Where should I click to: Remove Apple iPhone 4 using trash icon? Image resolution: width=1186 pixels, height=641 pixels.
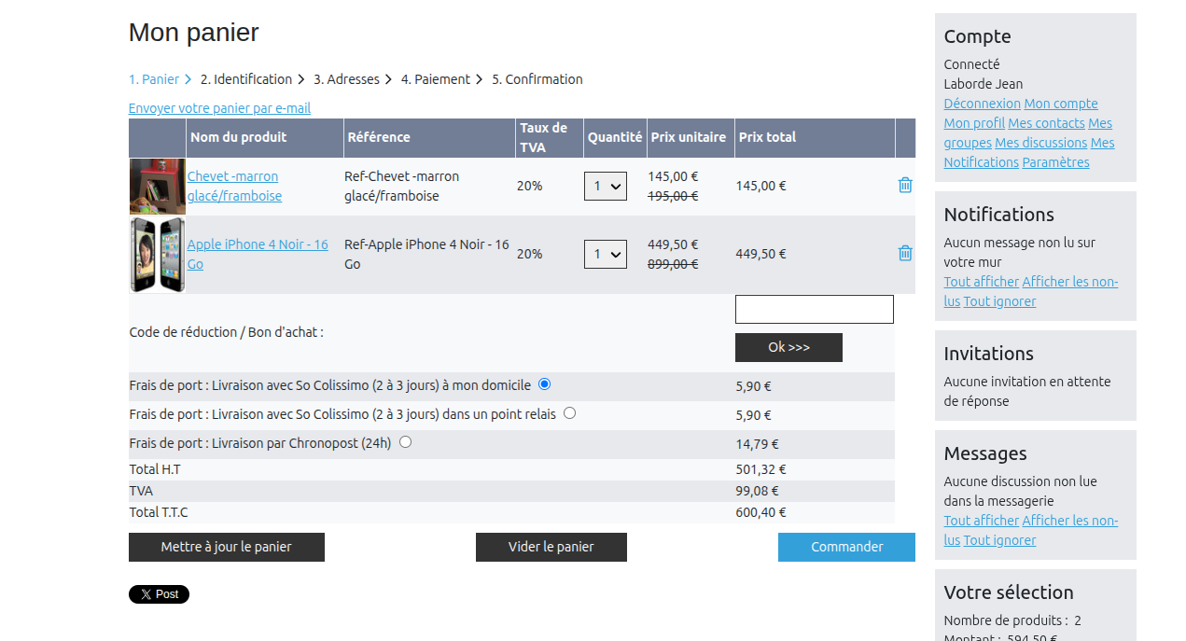[x=904, y=253]
